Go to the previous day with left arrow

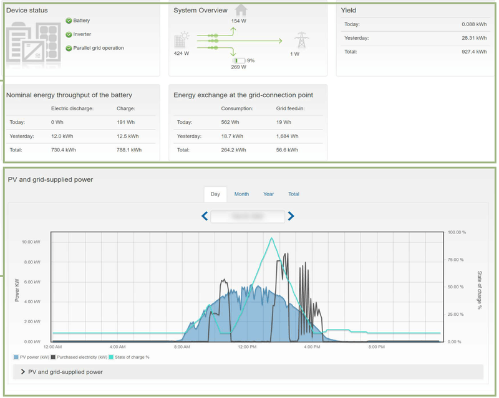click(205, 216)
